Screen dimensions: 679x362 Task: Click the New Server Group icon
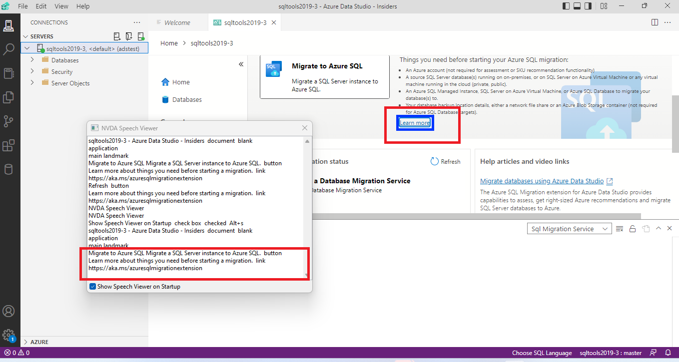pyautogui.click(x=129, y=36)
